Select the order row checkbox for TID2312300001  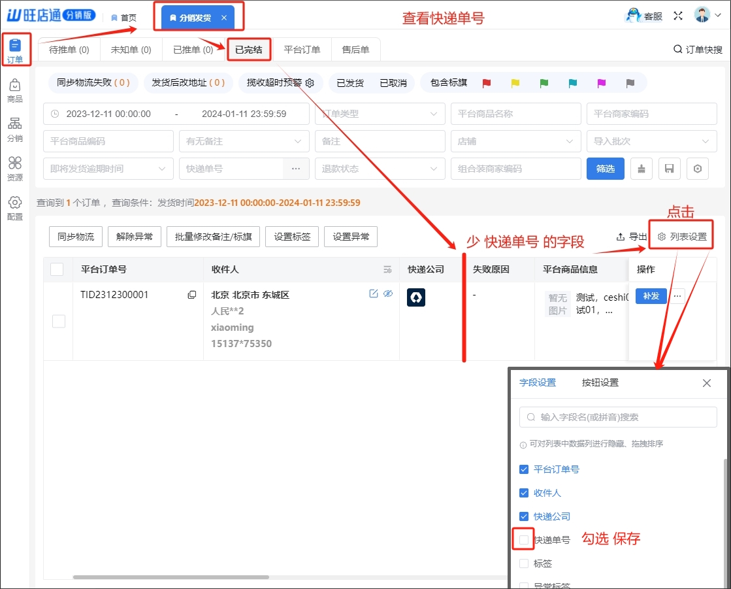[59, 321]
